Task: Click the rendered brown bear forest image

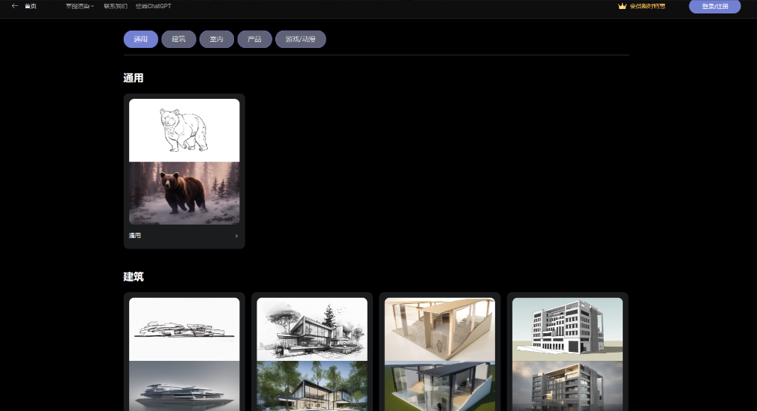Action: [184, 192]
